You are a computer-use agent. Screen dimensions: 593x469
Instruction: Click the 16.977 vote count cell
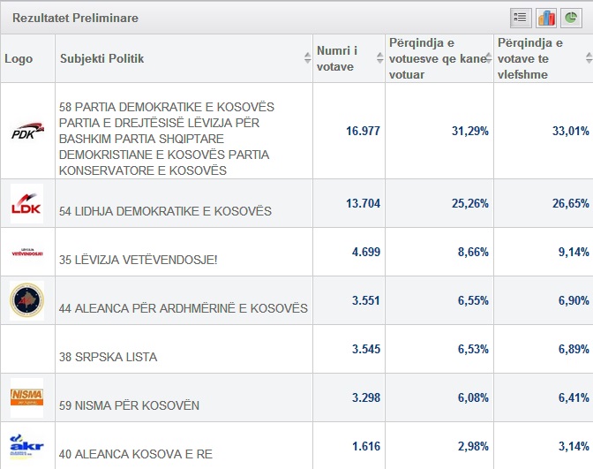[x=363, y=131]
